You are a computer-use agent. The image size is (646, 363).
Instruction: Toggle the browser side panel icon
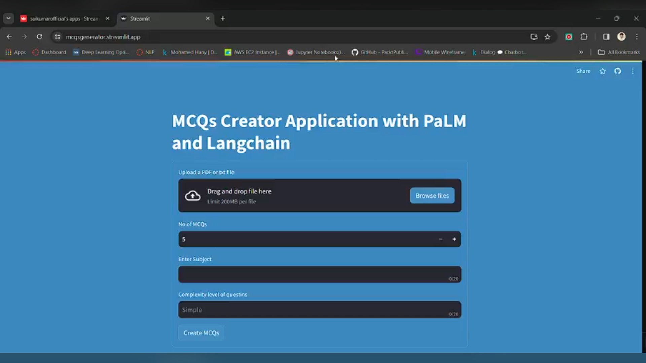tap(606, 37)
